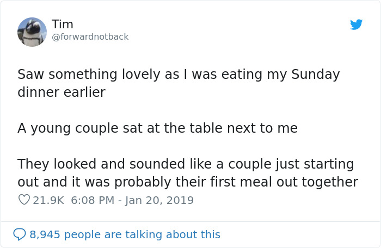
Task: Open the 6:08 PM - Jan 20, 2019 timestamp
Action: (x=132, y=200)
